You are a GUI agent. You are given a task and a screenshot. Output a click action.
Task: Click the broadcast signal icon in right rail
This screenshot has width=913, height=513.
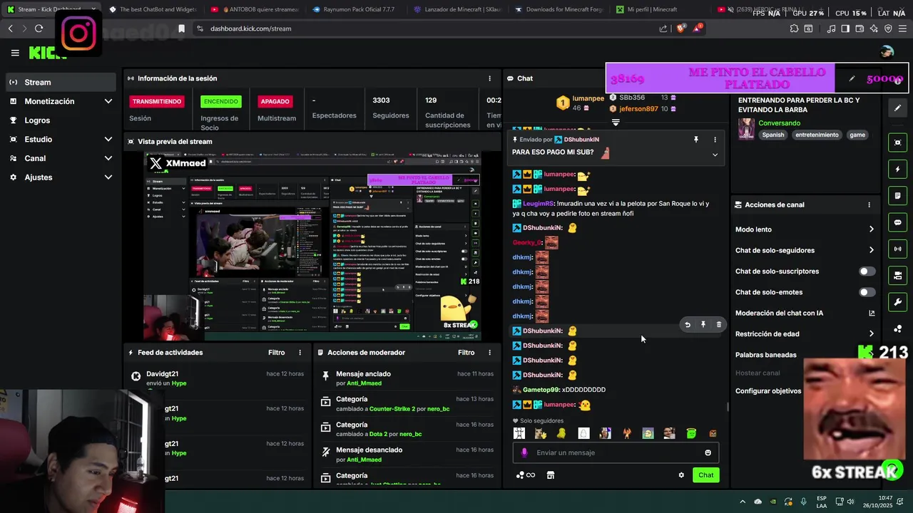point(898,249)
